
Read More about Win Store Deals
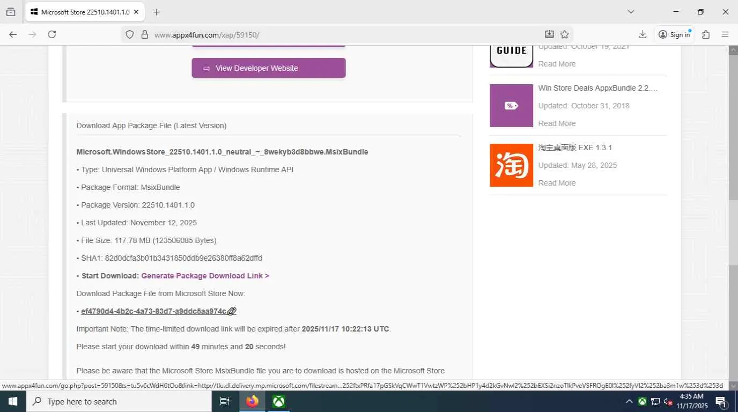pos(557,123)
